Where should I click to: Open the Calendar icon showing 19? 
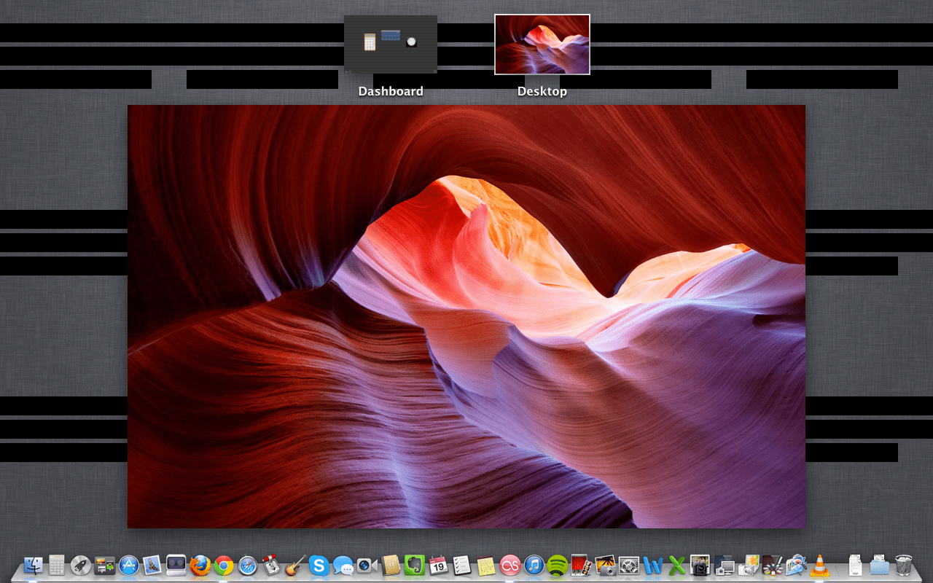tap(438, 565)
